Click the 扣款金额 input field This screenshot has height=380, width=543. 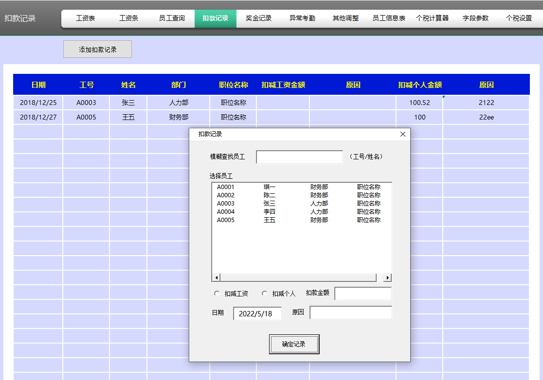tap(362, 294)
